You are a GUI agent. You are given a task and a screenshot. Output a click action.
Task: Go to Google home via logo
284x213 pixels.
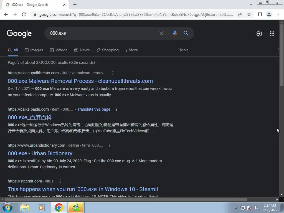[x=19, y=34]
